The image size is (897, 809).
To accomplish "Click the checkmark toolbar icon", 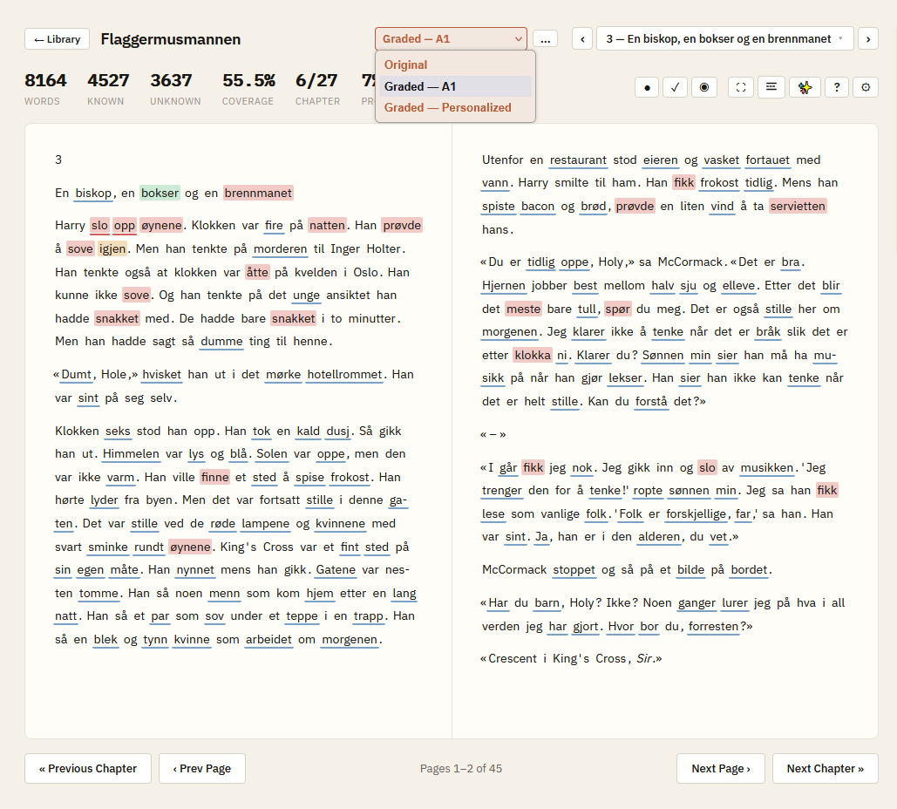I will [x=675, y=87].
